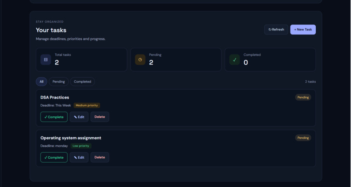
Task: Click the 'STAY ORGANIZED' caption
Action: point(50,22)
